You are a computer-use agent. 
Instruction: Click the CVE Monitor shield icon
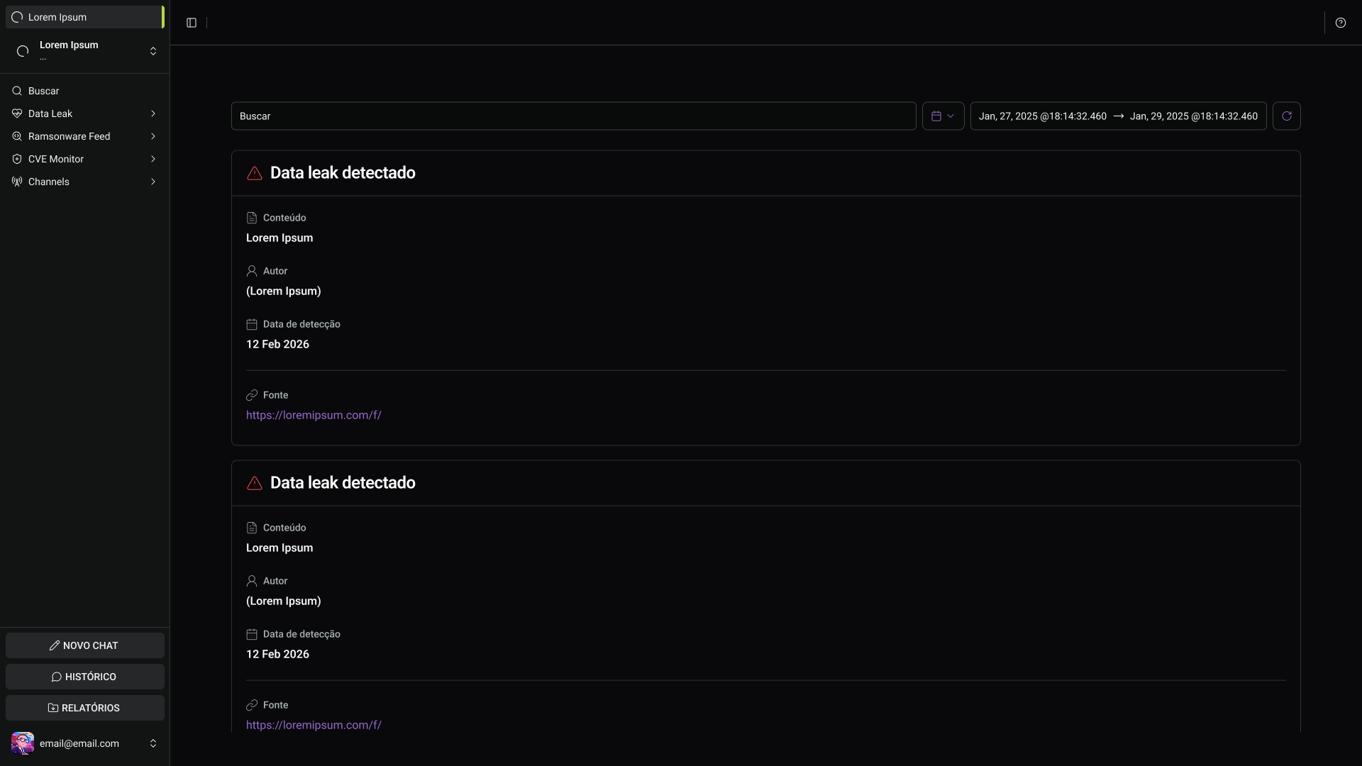pos(17,159)
